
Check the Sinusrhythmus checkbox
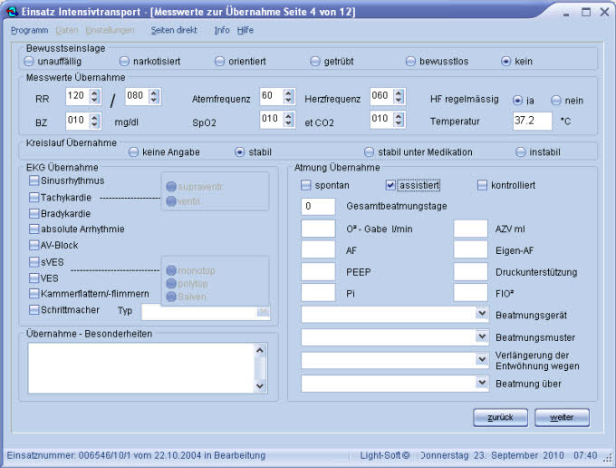34,180
